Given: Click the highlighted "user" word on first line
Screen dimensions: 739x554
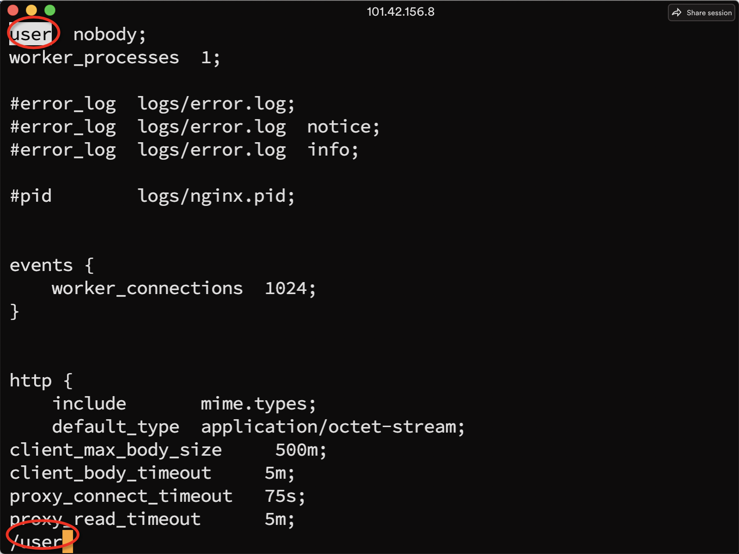Looking at the screenshot, I should pyautogui.click(x=31, y=35).
